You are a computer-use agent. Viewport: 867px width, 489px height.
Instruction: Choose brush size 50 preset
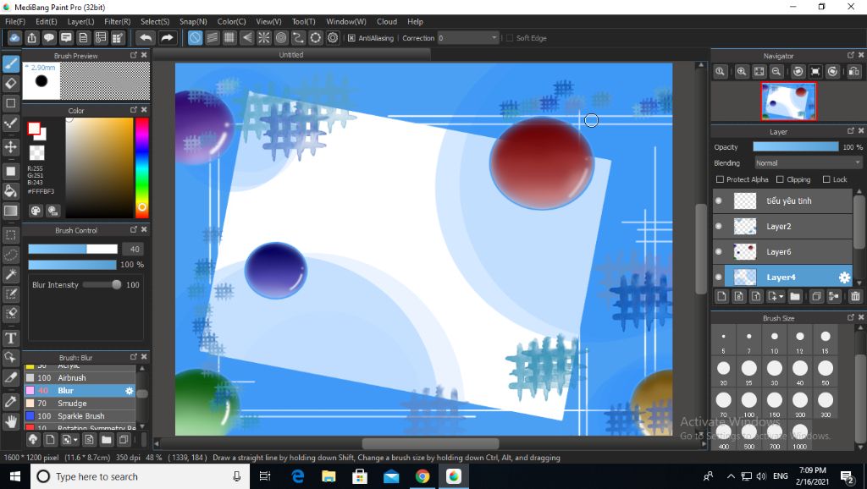pos(825,372)
